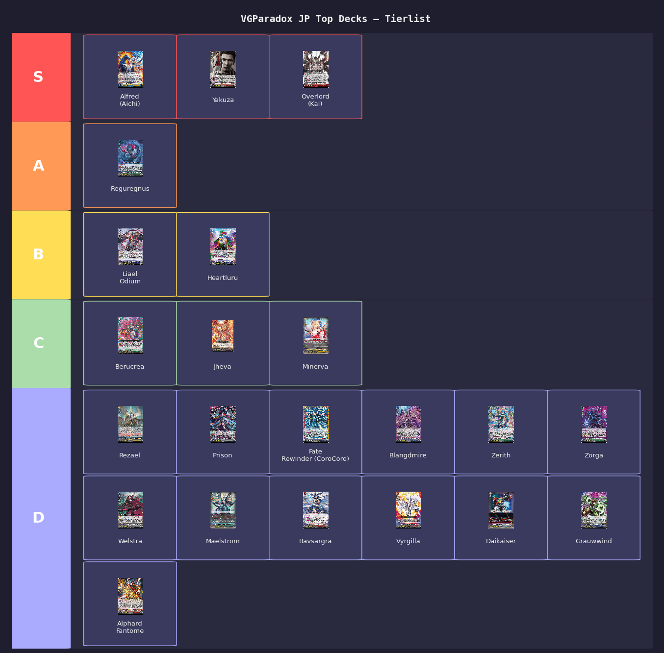Select the Fate Rewinder (CoroCoro) card image

pyautogui.click(x=316, y=424)
